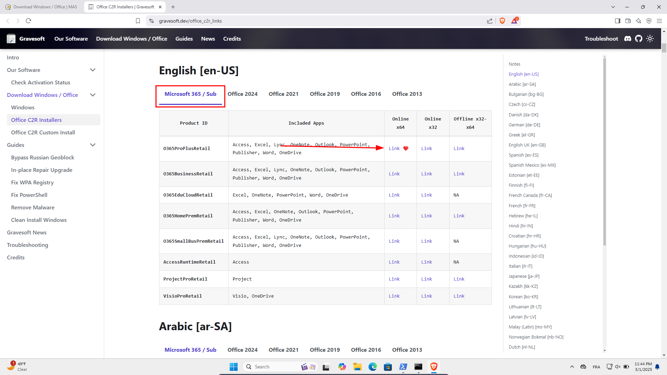Select English Office 2019 tab
667x375 pixels.
coord(325,94)
